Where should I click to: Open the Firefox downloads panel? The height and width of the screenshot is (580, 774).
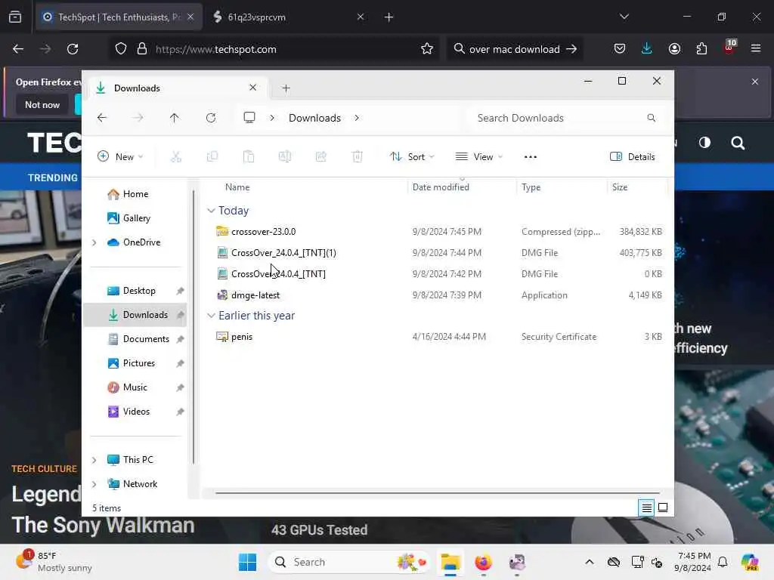pyautogui.click(x=647, y=48)
